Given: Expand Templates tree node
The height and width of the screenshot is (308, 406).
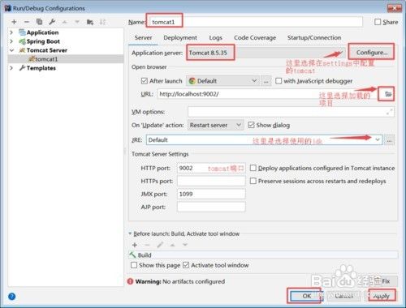Looking at the screenshot, I should point(11,68).
